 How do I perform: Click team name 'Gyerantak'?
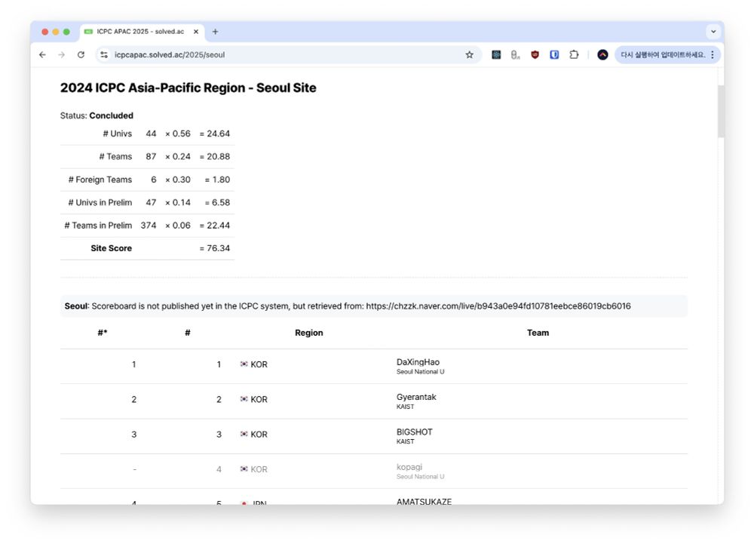(416, 397)
